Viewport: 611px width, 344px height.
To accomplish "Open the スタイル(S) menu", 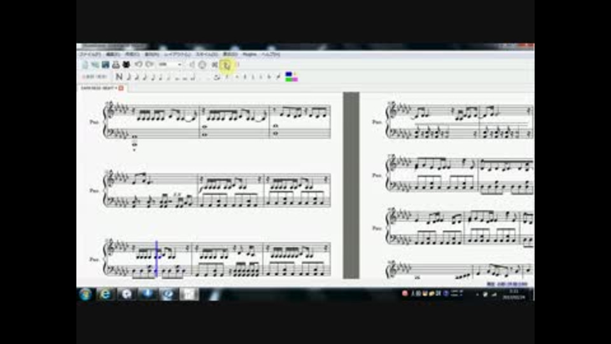I will 207,54.
